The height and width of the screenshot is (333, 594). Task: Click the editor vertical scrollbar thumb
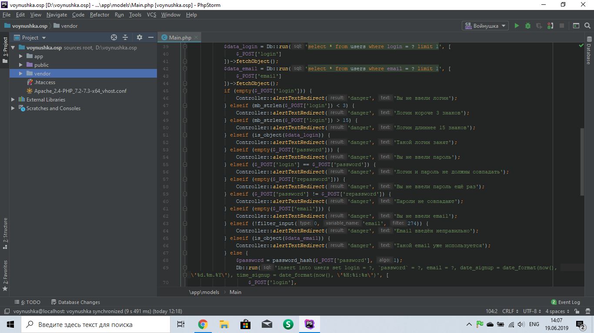(x=581, y=163)
